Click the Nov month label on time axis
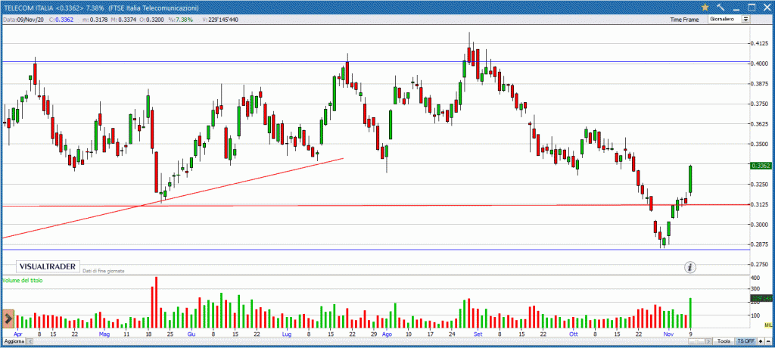Image resolution: width=775 pixels, height=348 pixels. click(669, 334)
